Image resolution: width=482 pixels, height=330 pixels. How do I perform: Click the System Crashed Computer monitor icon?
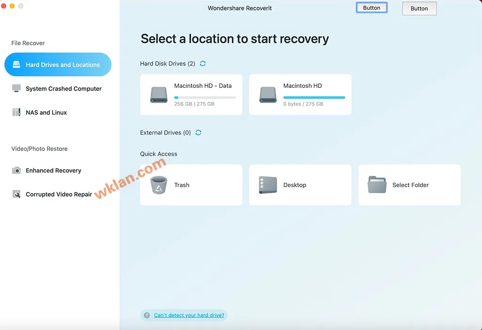[16, 88]
